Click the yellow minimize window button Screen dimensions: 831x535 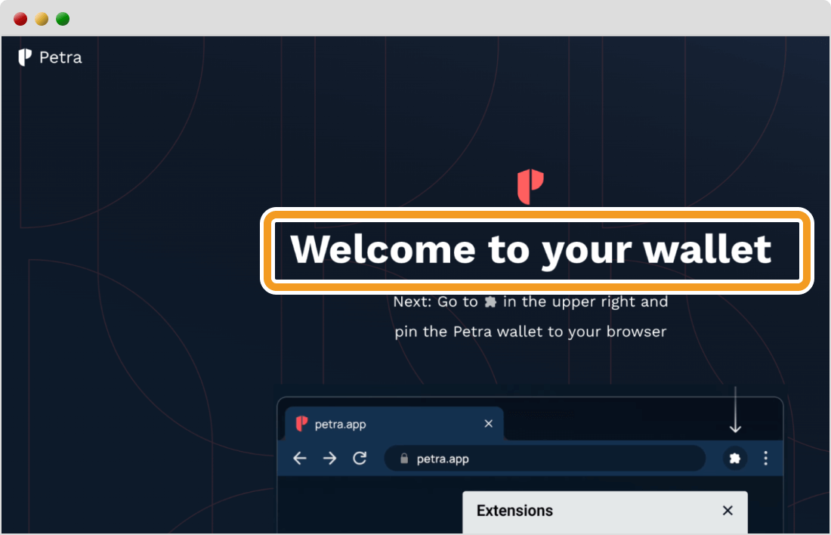[42, 19]
